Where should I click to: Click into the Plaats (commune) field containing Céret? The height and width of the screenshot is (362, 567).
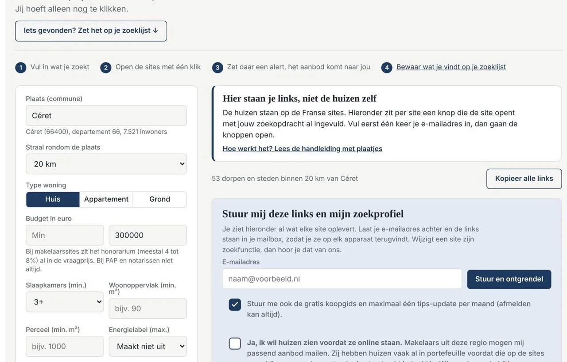106,115
